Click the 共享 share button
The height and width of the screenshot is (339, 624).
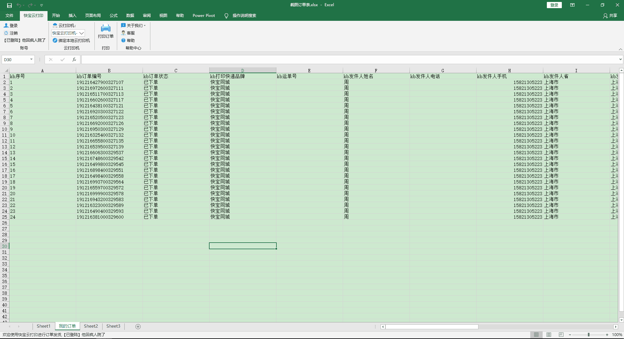610,16
